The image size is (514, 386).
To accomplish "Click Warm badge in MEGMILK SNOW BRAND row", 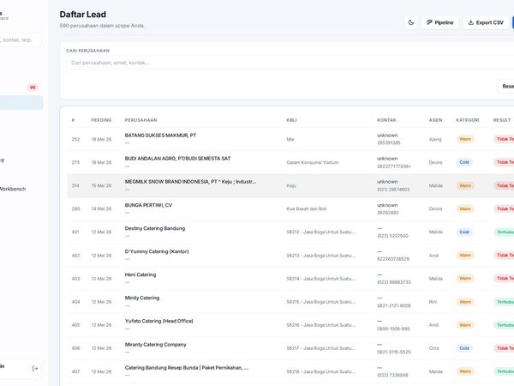I will tap(465, 186).
